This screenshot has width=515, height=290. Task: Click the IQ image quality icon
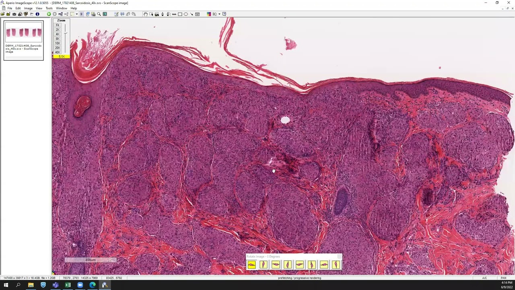point(215,14)
